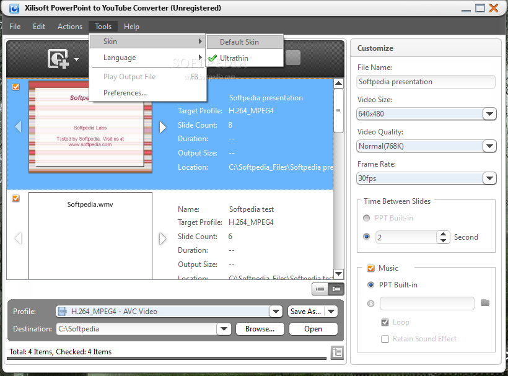Image resolution: width=508 pixels, height=376 pixels.
Task: Click the Softpedia presentation name text
Action: pyautogui.click(x=266, y=98)
